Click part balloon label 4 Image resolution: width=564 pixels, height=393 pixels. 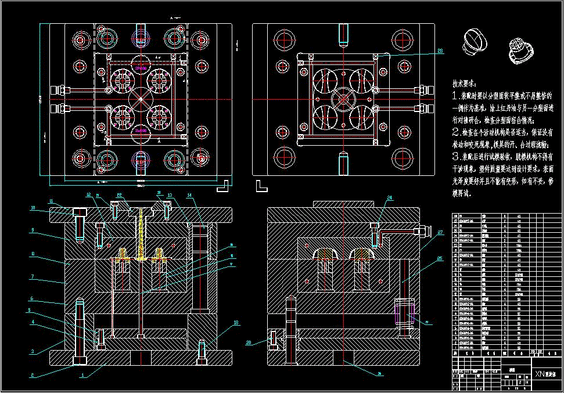(x=33, y=322)
